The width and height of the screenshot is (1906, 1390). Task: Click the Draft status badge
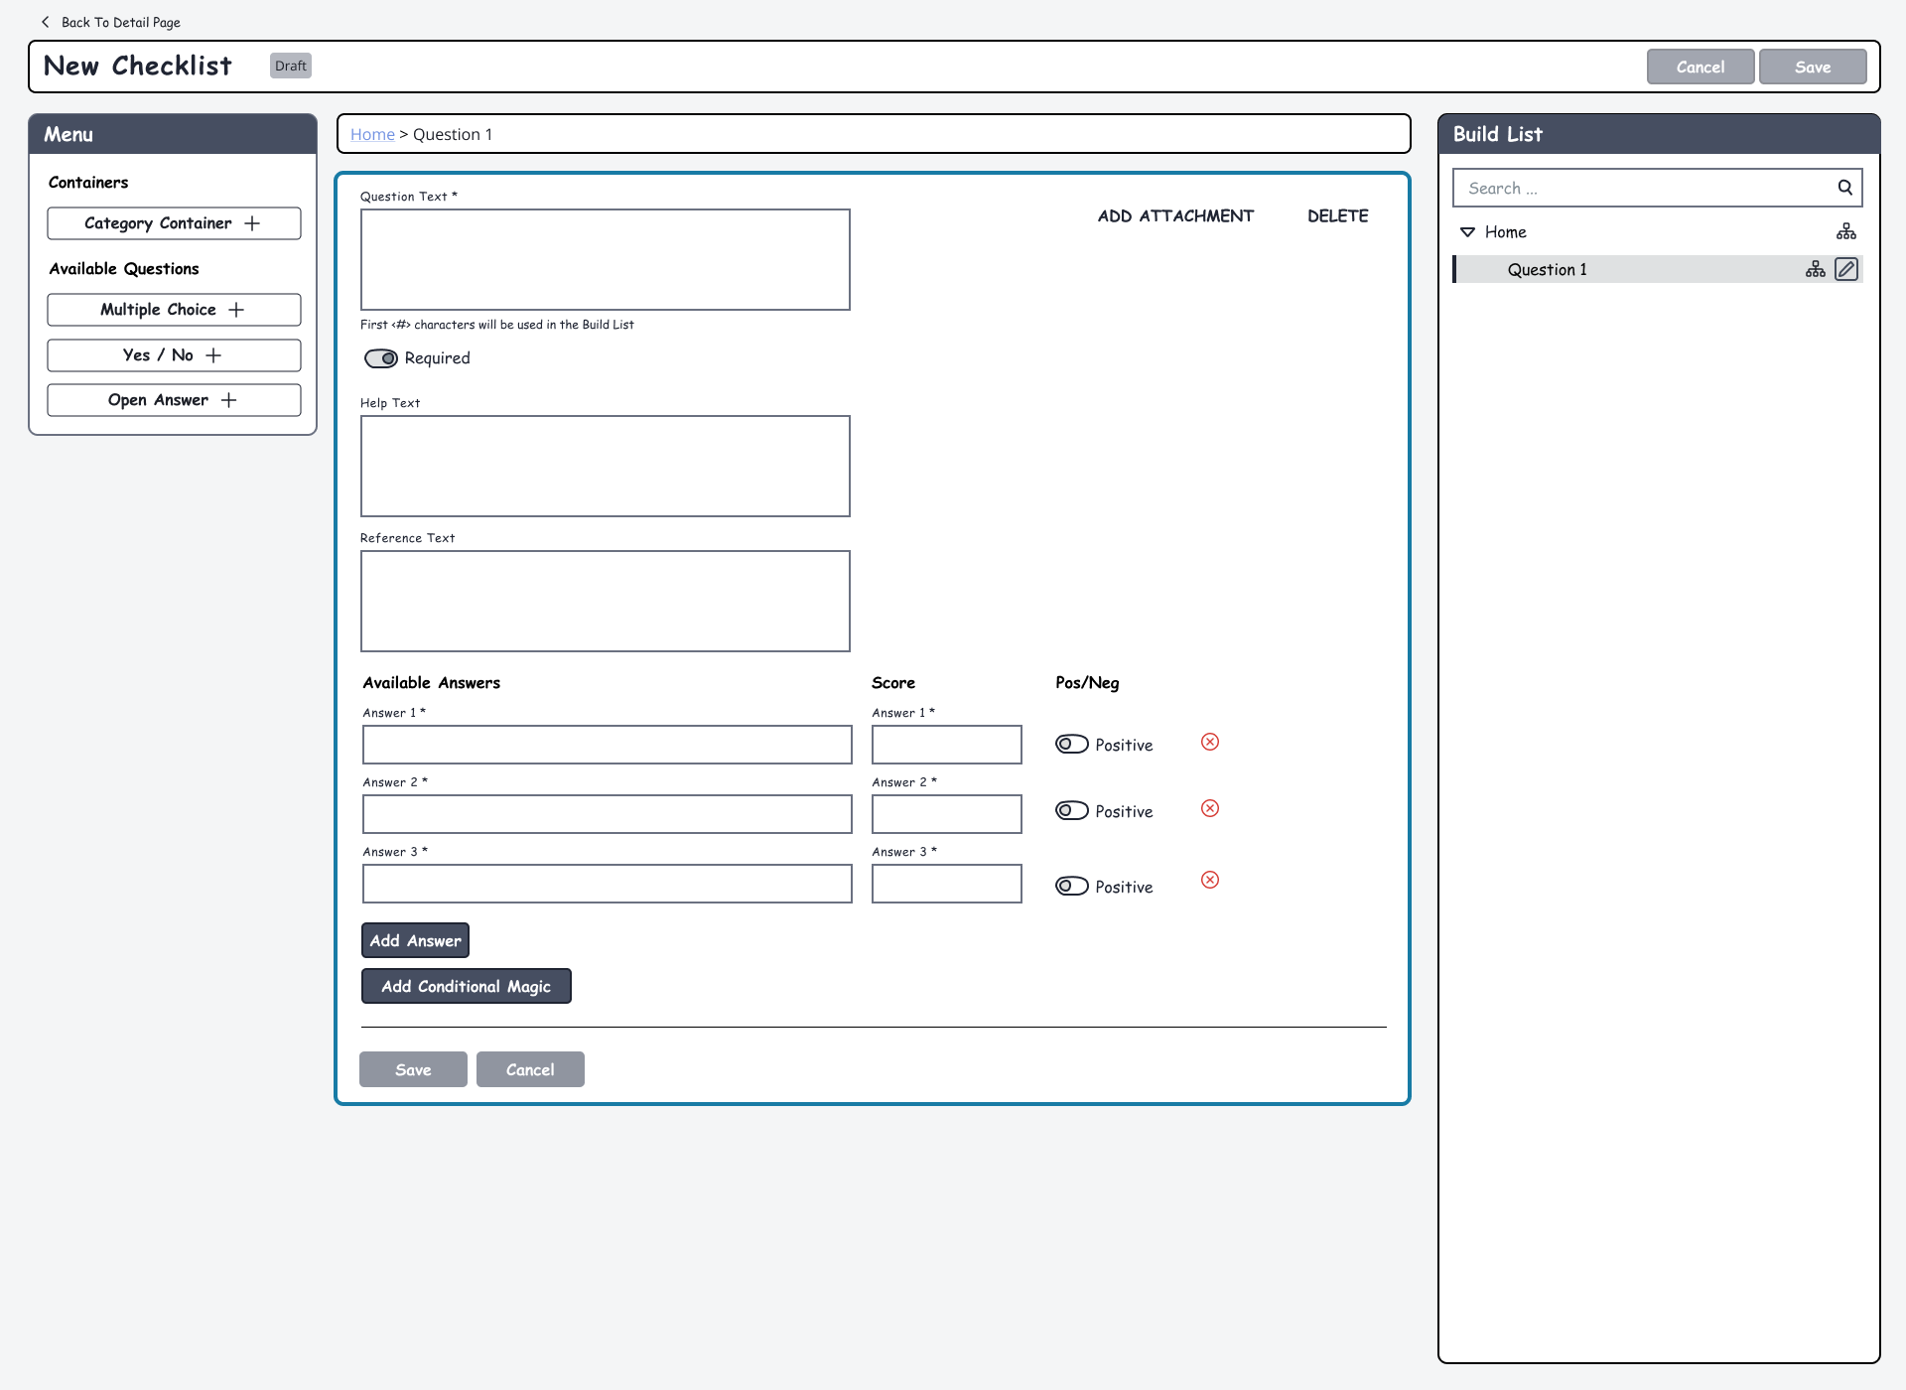click(291, 66)
